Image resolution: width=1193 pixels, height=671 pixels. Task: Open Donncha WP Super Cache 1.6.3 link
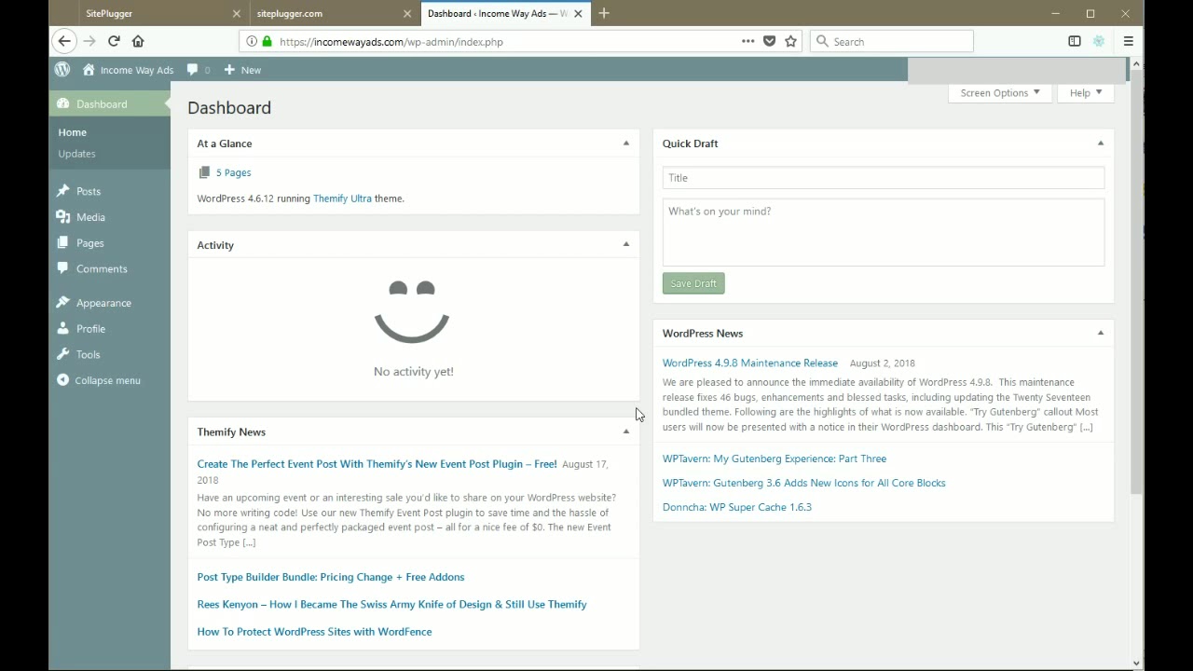737,507
